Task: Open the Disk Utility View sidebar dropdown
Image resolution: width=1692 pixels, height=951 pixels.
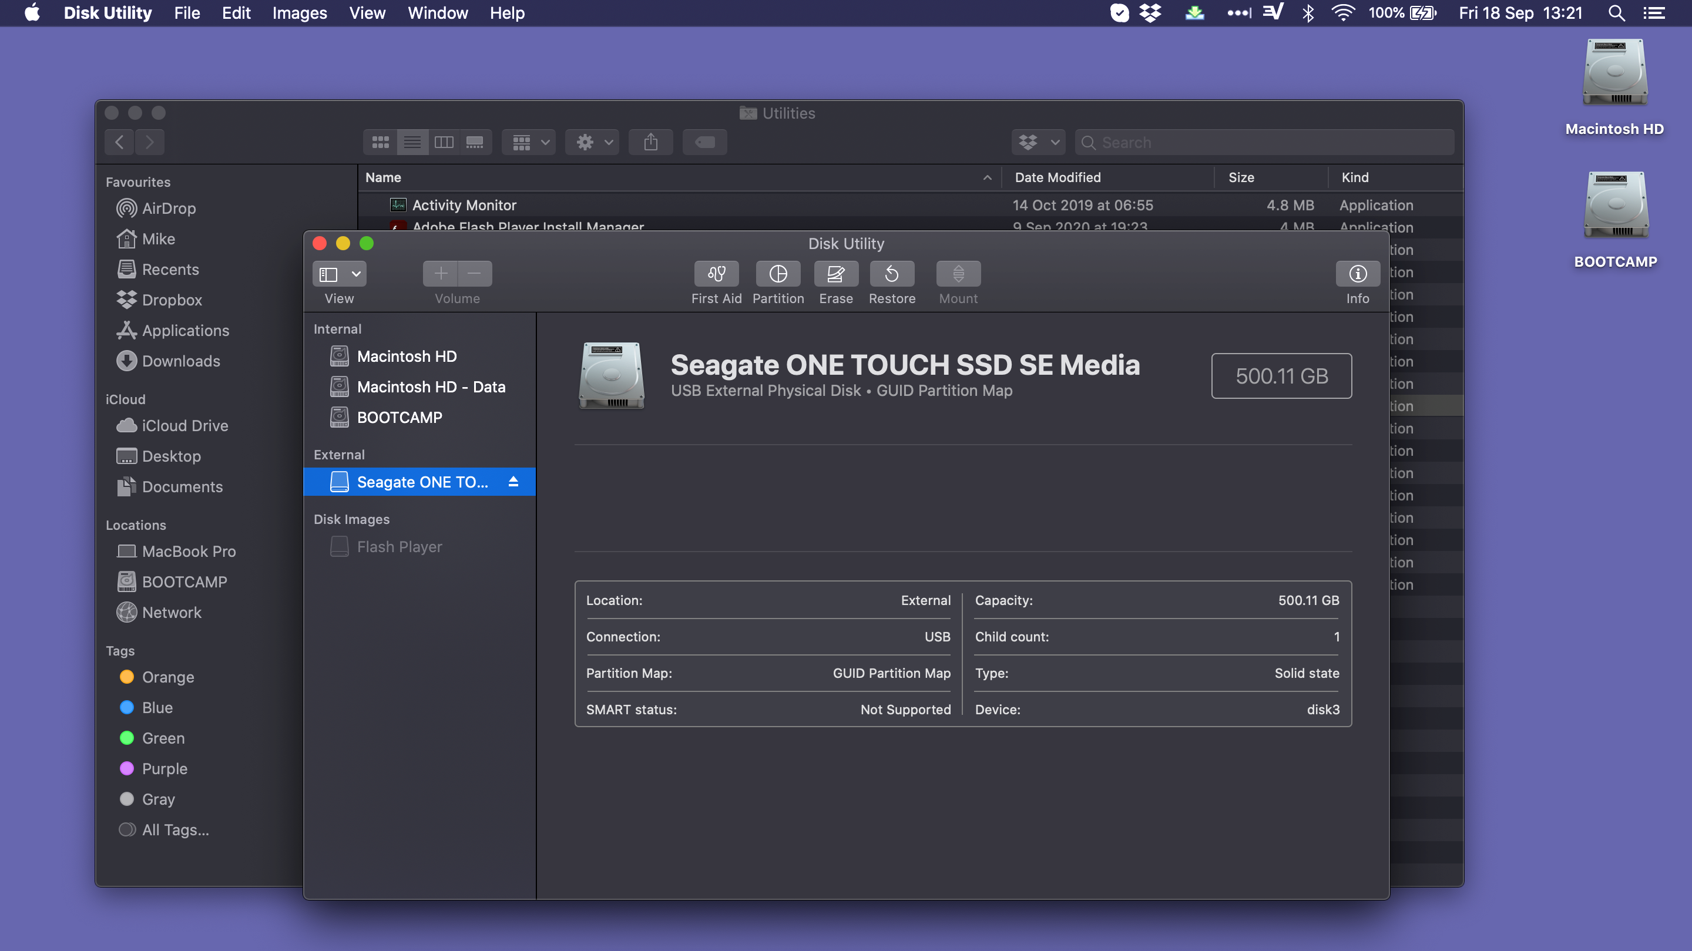Action: point(340,274)
